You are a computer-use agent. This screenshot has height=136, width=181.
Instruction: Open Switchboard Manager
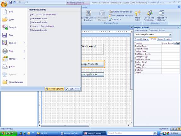(121, 12)
